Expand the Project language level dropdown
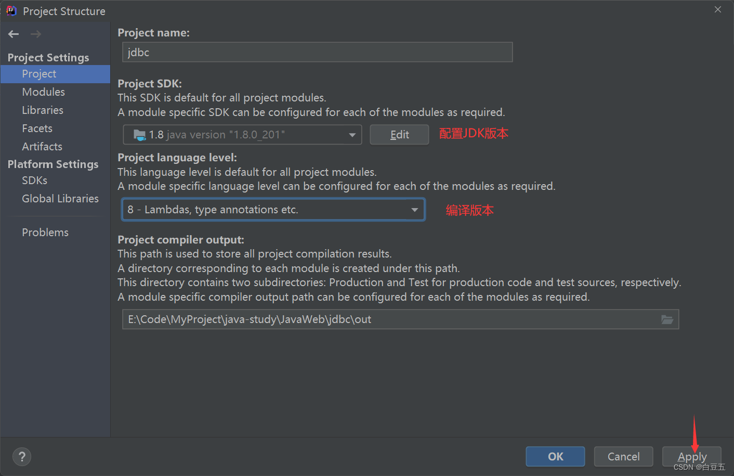 [x=273, y=210]
